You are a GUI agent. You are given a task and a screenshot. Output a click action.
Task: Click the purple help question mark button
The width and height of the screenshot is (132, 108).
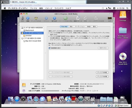coord(24,91)
